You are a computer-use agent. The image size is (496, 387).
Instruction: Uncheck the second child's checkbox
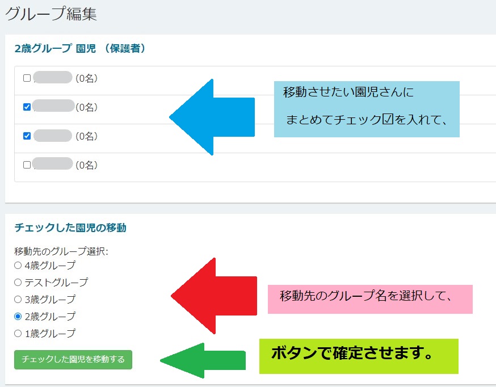(27, 107)
